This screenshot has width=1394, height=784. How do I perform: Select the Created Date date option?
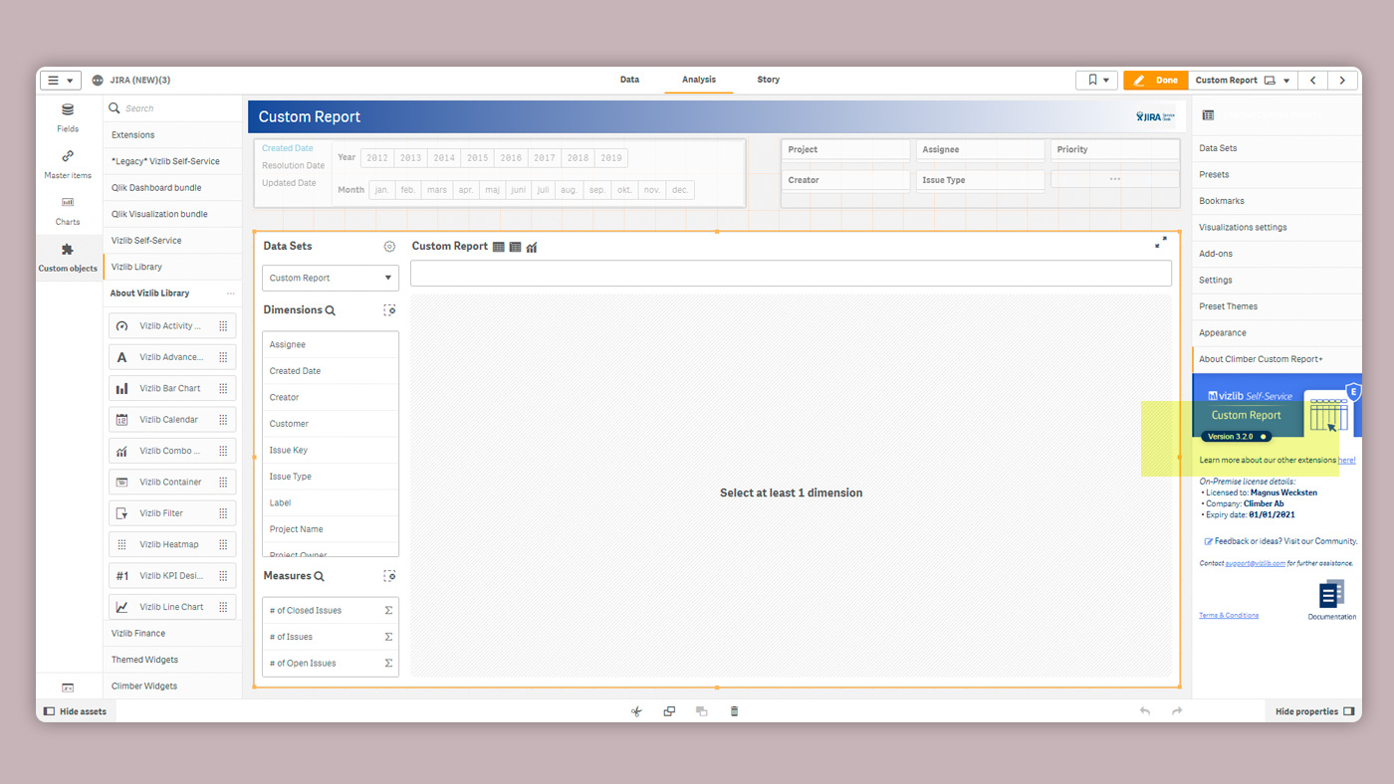pos(287,148)
